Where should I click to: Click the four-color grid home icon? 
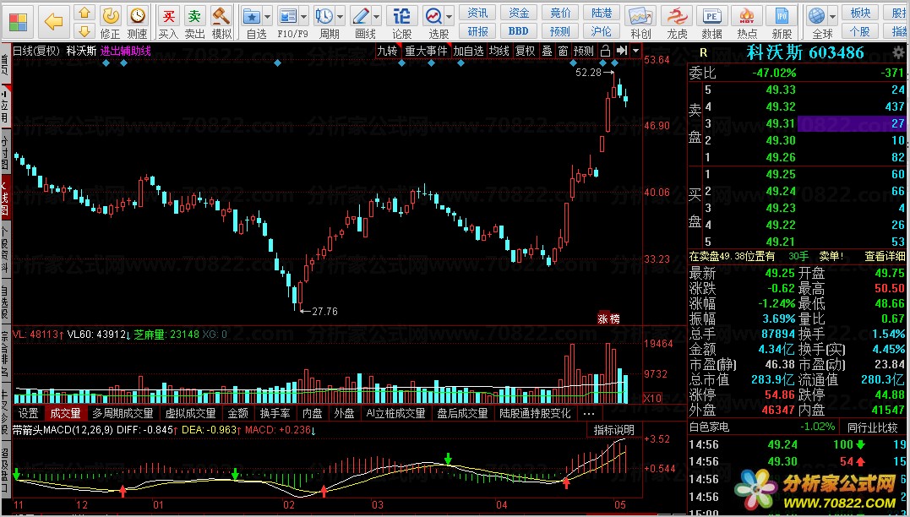point(18,22)
